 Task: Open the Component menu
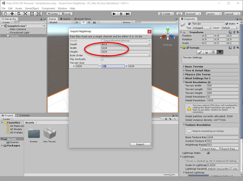tap(48, 8)
